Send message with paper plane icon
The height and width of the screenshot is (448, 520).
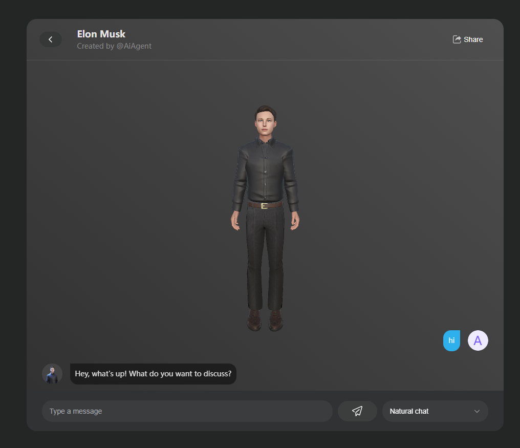tap(357, 411)
